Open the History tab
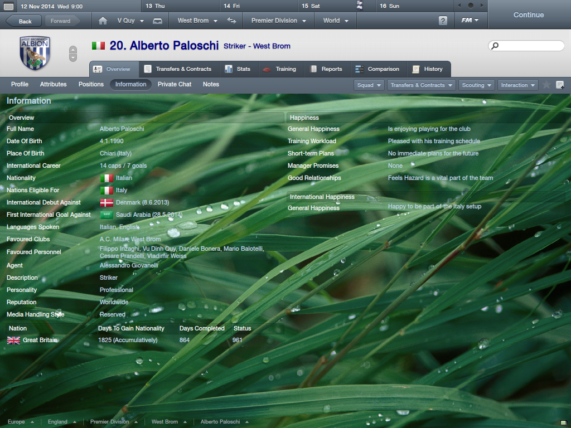This screenshot has width=571, height=428. pyautogui.click(x=429, y=69)
